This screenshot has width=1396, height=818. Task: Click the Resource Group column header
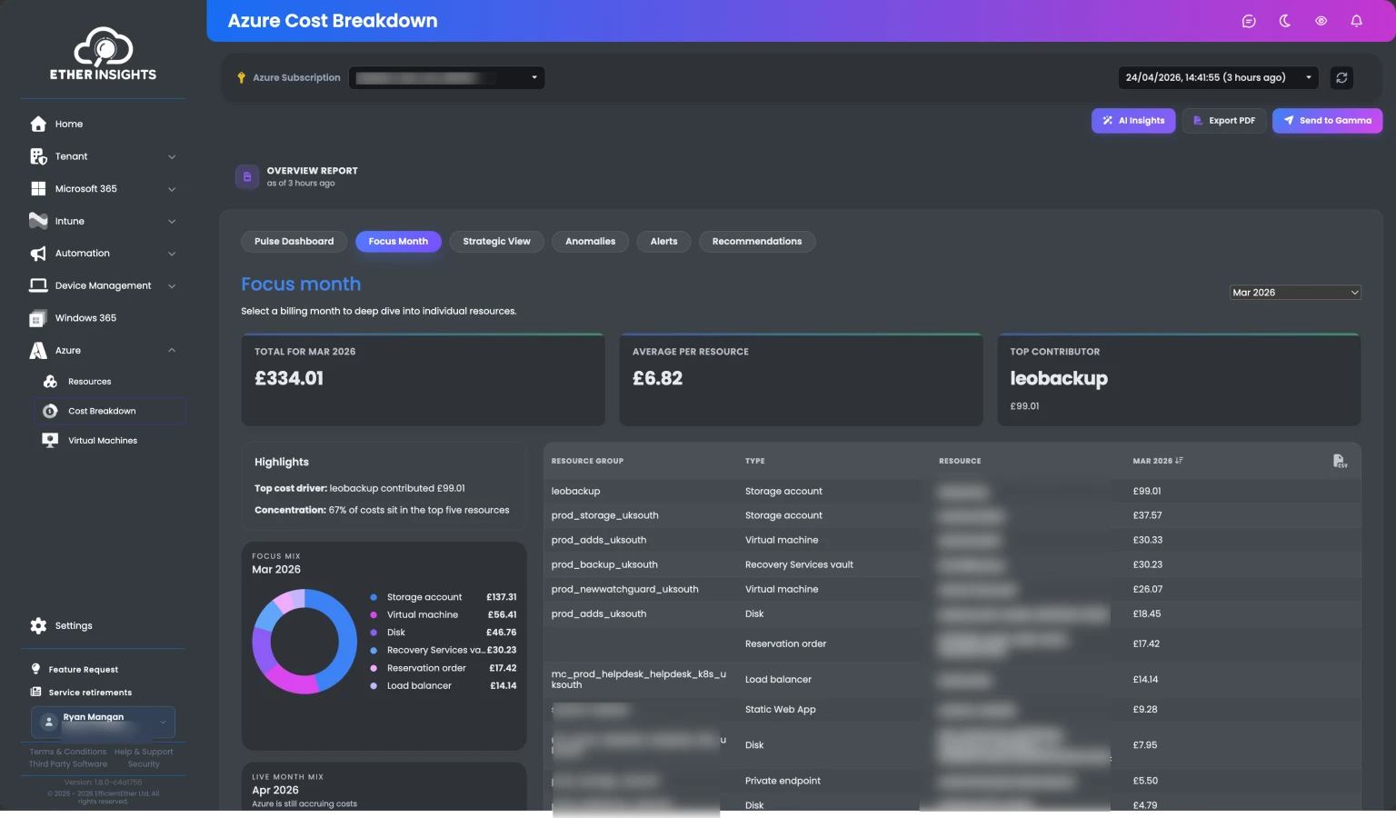pyautogui.click(x=587, y=461)
